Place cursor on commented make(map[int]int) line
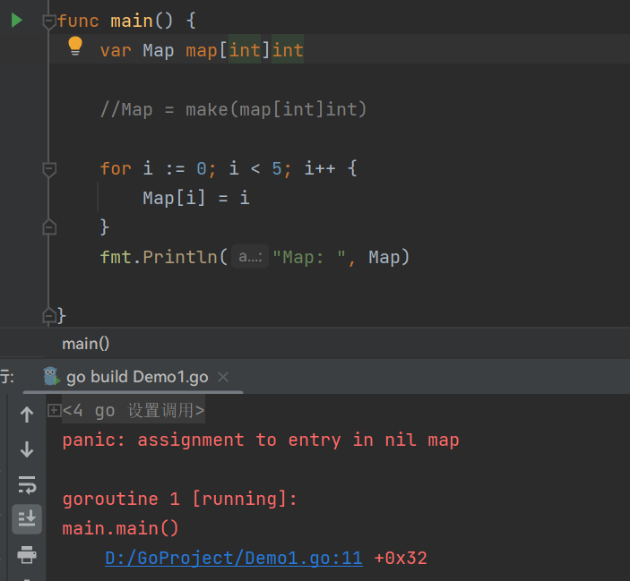Screen dimensions: 630x581 tap(233, 110)
